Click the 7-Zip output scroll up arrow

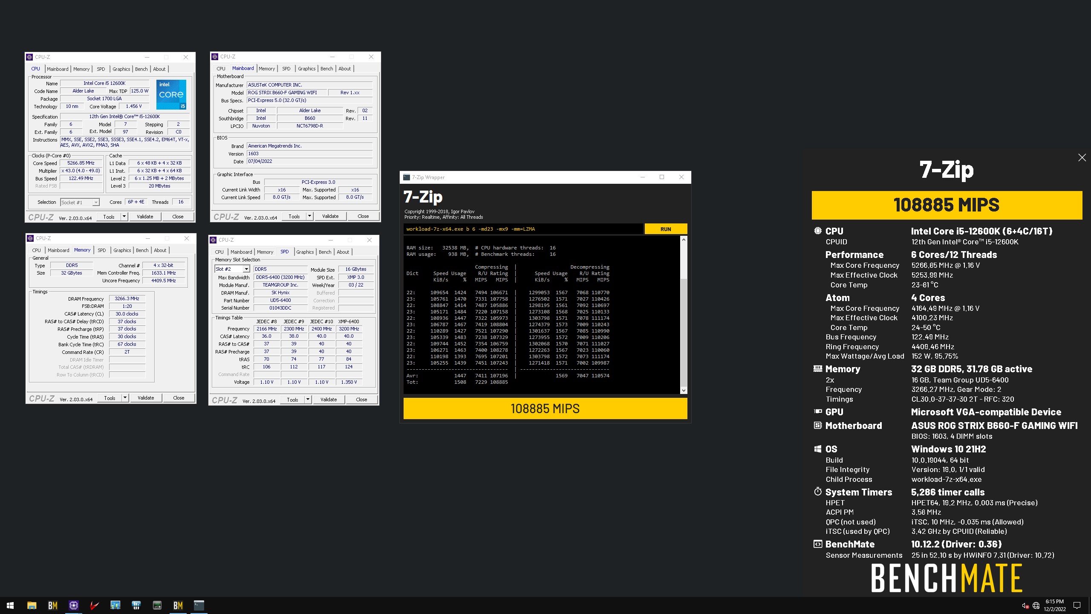(684, 240)
